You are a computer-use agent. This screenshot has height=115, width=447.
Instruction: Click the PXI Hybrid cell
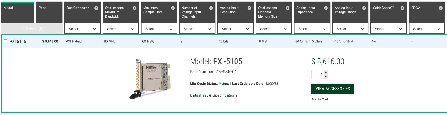[73, 41]
